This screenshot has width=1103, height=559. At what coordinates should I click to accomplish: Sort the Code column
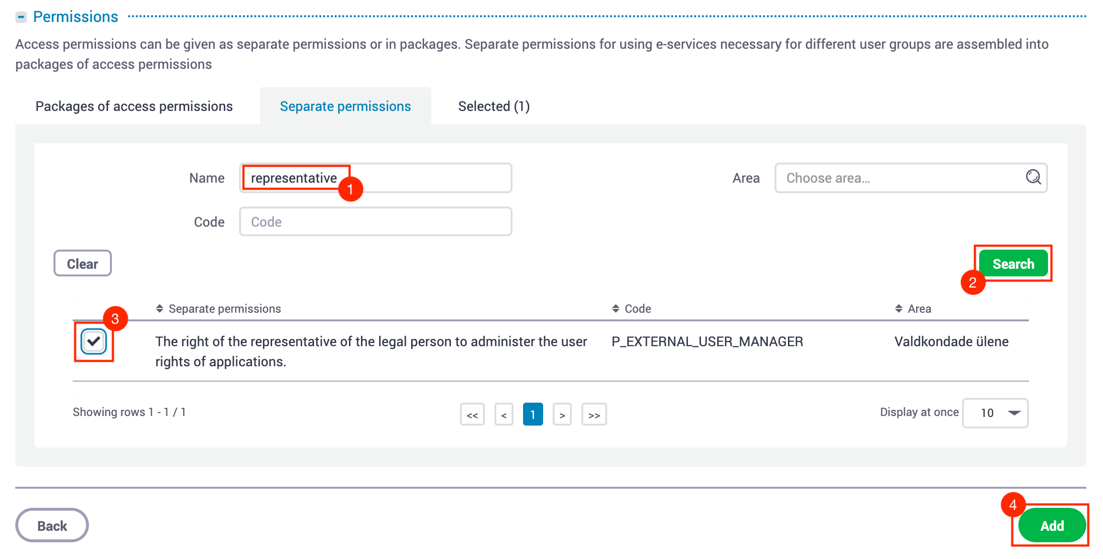pyautogui.click(x=616, y=308)
